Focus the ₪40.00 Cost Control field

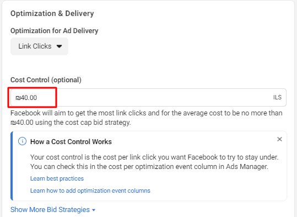pyautogui.click(x=148, y=97)
